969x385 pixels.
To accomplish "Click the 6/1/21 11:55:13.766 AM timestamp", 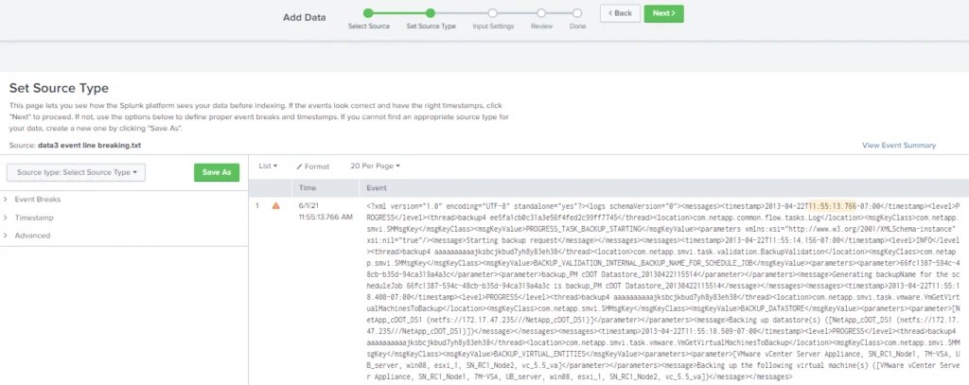I will [x=326, y=211].
